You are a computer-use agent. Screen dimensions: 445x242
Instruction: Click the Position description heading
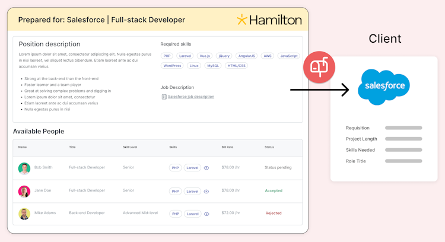(49, 44)
